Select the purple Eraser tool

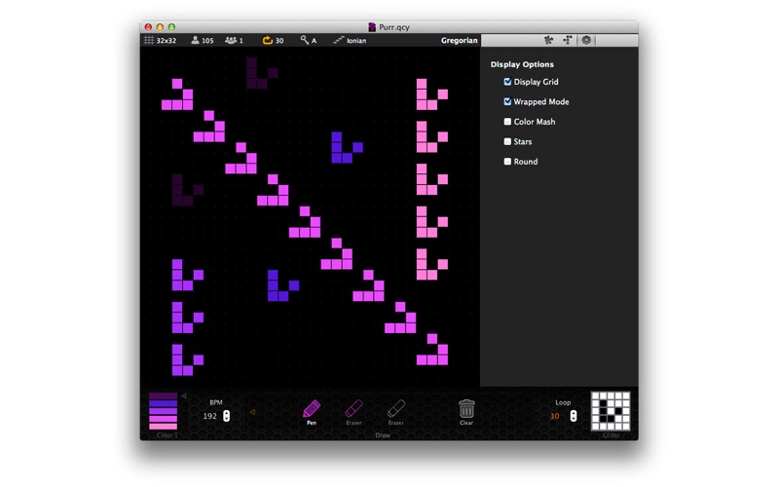353,412
